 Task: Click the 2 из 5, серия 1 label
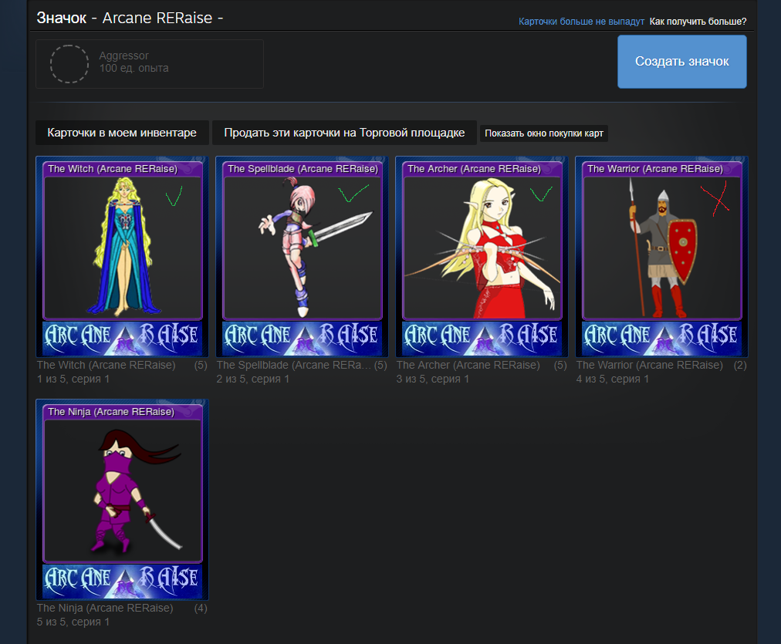click(253, 379)
